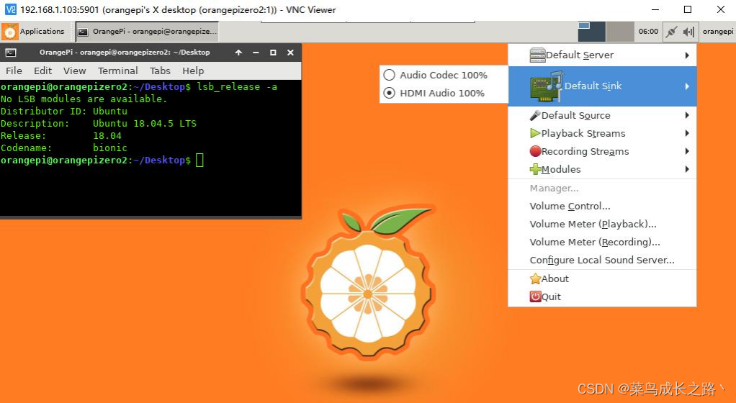Screen dimensions: 736x403
Task: Click the 'Distributor ID:' label in terminal
Action: pos(44,112)
